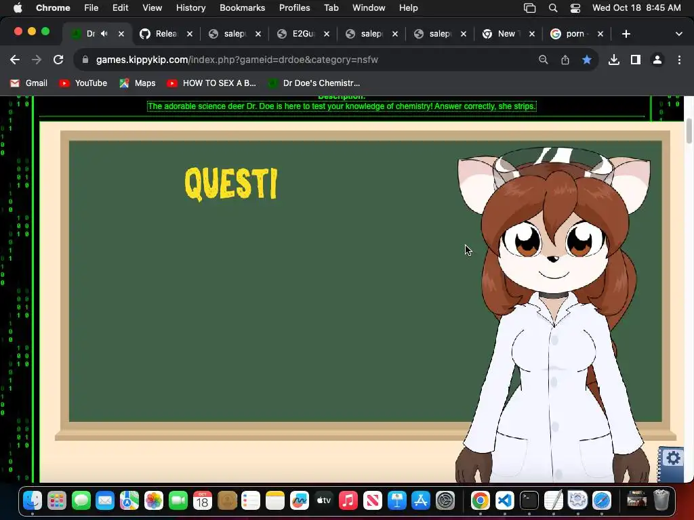Screen dimensions: 694x520
Task: Launch Terminal from the dock
Action: tap(529, 500)
